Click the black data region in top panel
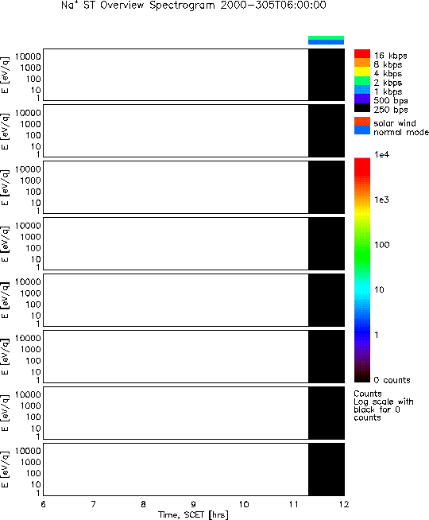The height and width of the screenshot is (520, 429). pyautogui.click(x=327, y=75)
